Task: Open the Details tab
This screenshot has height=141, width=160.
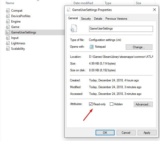Action: [98, 19]
